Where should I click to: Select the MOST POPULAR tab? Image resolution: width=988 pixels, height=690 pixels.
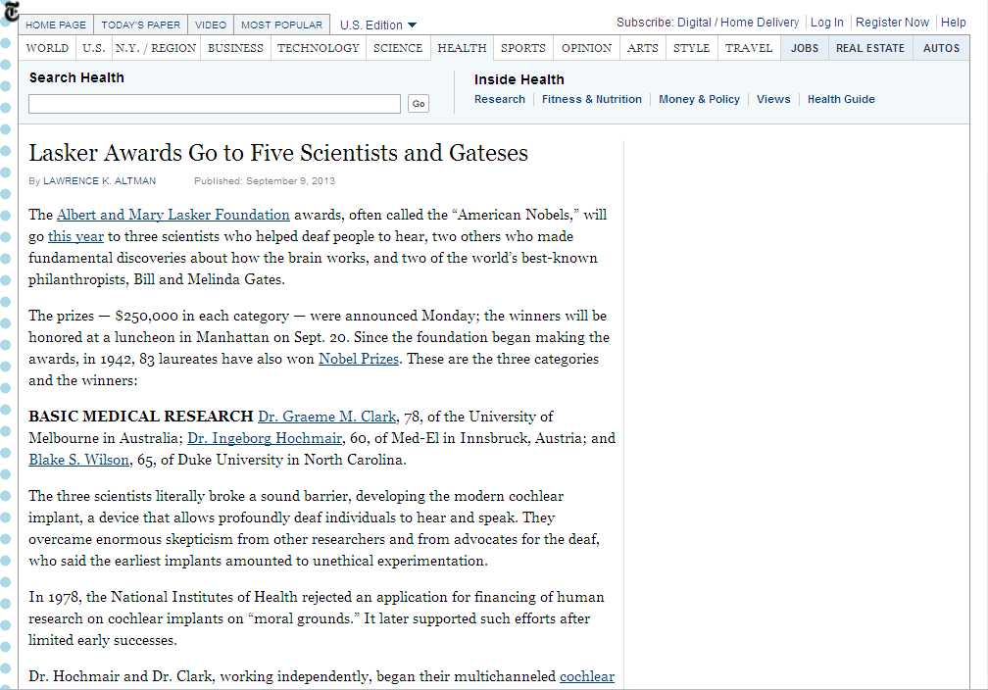point(281,23)
